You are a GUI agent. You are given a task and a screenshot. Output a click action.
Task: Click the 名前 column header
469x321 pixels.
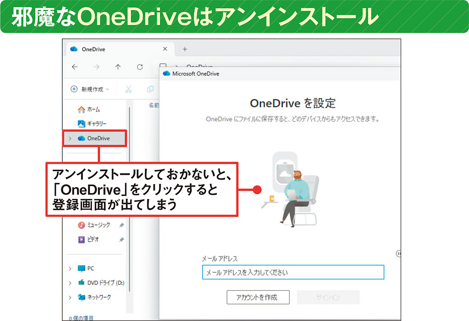pyautogui.click(x=154, y=105)
